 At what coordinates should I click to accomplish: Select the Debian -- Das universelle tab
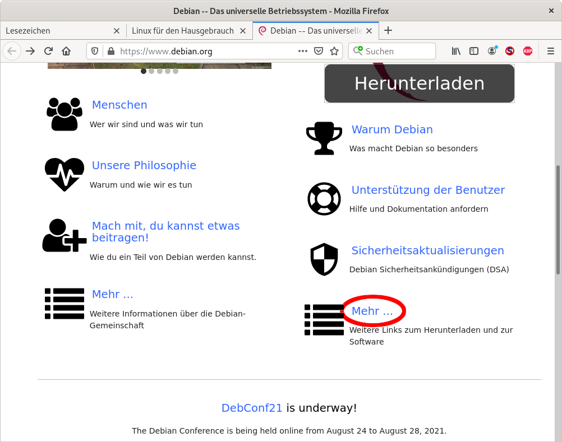pos(316,31)
